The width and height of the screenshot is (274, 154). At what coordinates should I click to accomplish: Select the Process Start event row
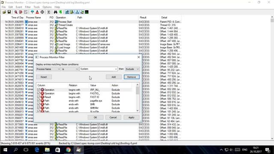(91, 22)
